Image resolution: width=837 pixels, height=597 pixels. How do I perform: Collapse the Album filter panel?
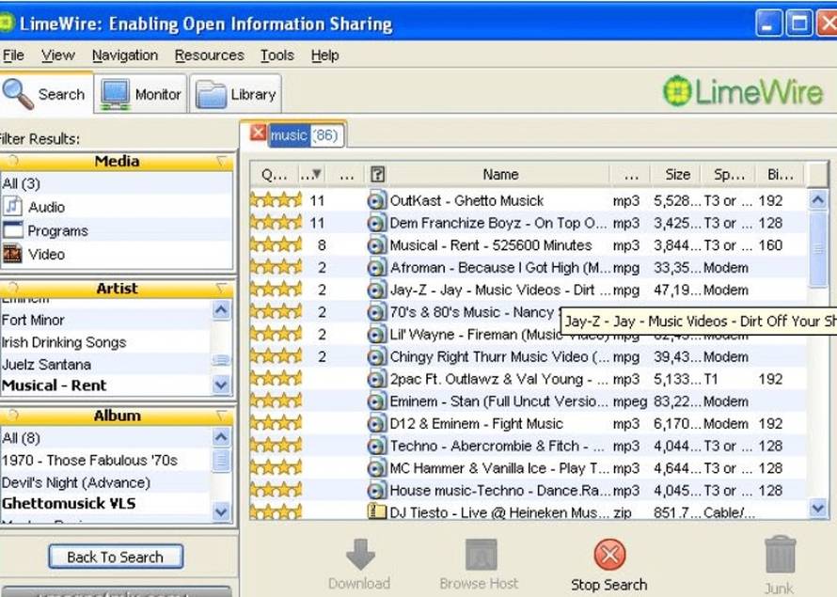tap(222, 416)
